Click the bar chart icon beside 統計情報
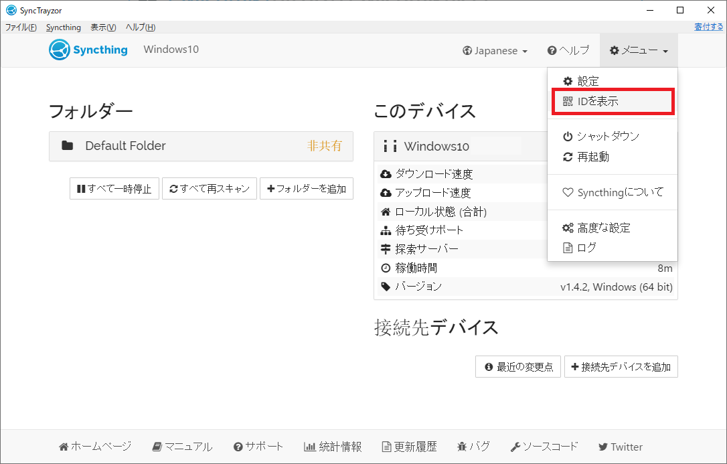The image size is (727, 464). (x=309, y=447)
